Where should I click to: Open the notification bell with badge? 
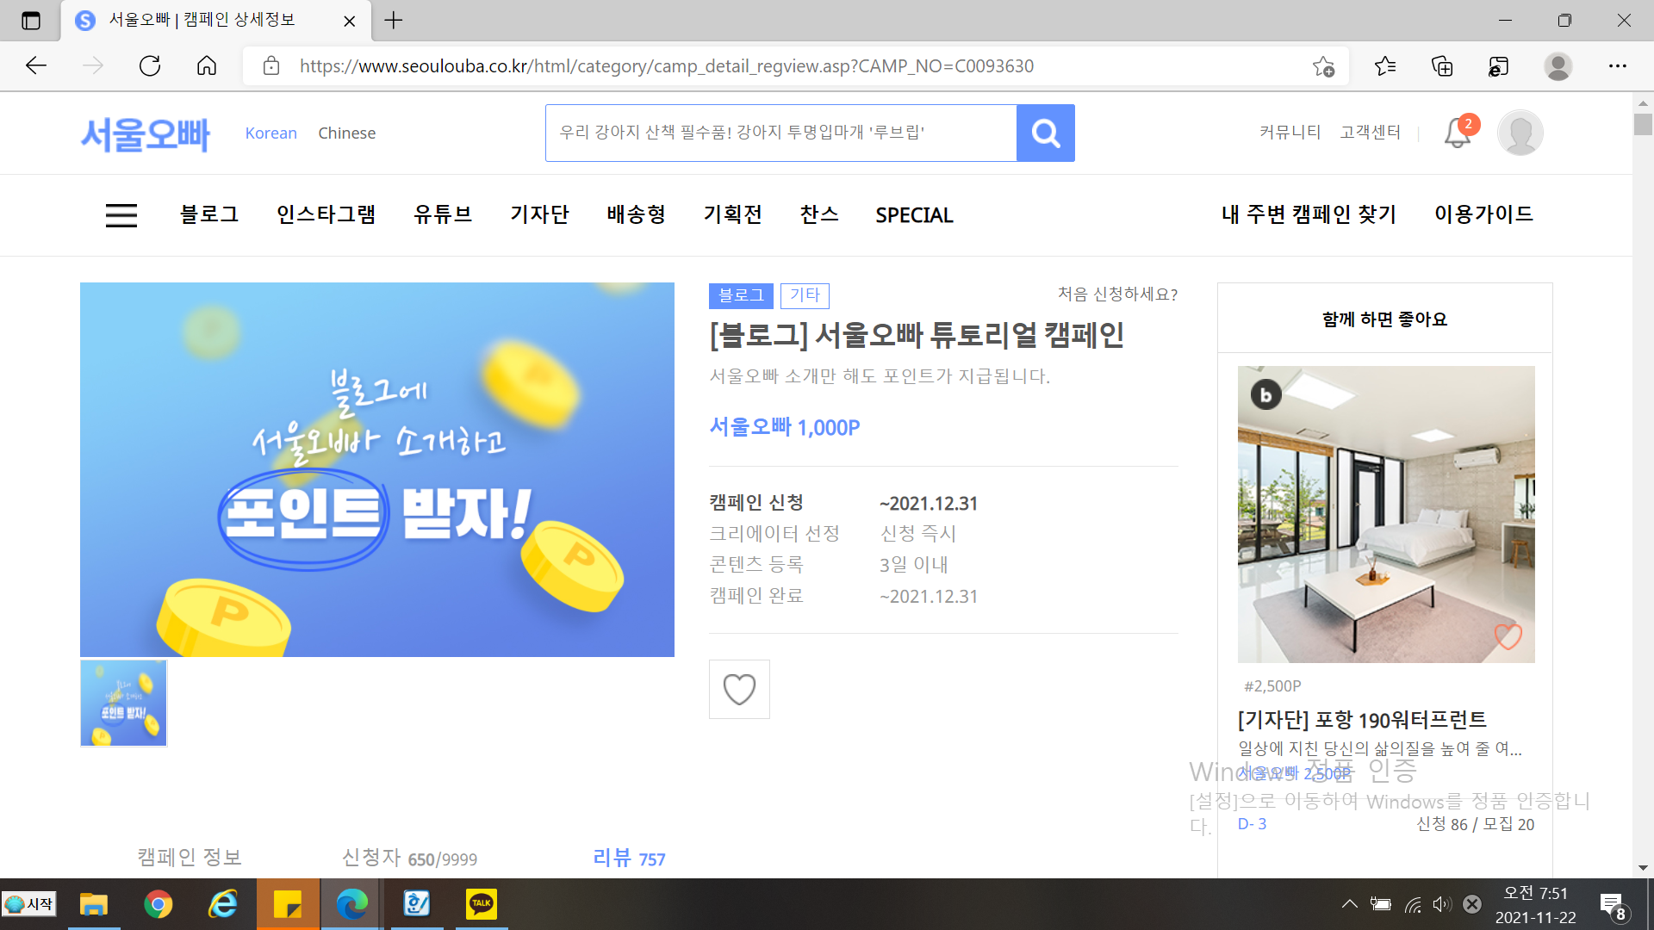[1458, 132]
